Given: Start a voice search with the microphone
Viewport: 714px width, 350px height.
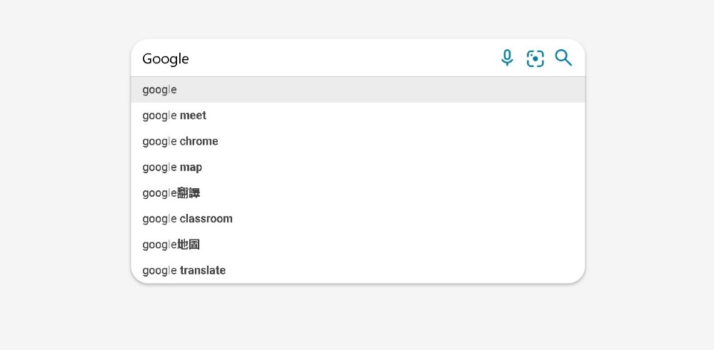Looking at the screenshot, I should (507, 58).
